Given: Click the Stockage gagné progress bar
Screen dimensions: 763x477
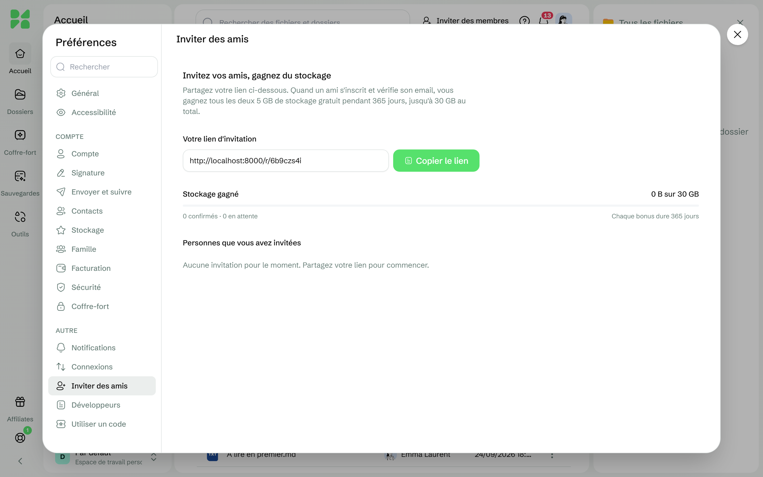Looking at the screenshot, I should click(x=441, y=206).
